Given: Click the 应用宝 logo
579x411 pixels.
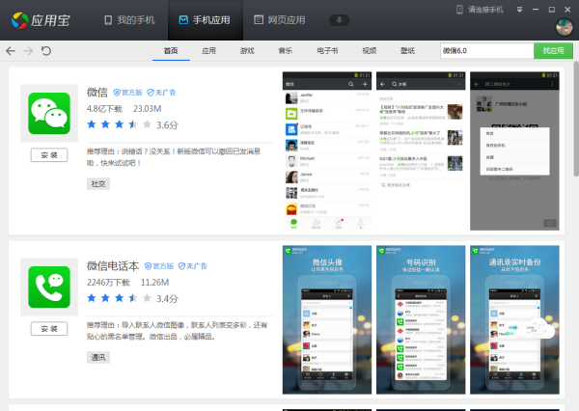Looking at the screenshot, I should point(41,20).
